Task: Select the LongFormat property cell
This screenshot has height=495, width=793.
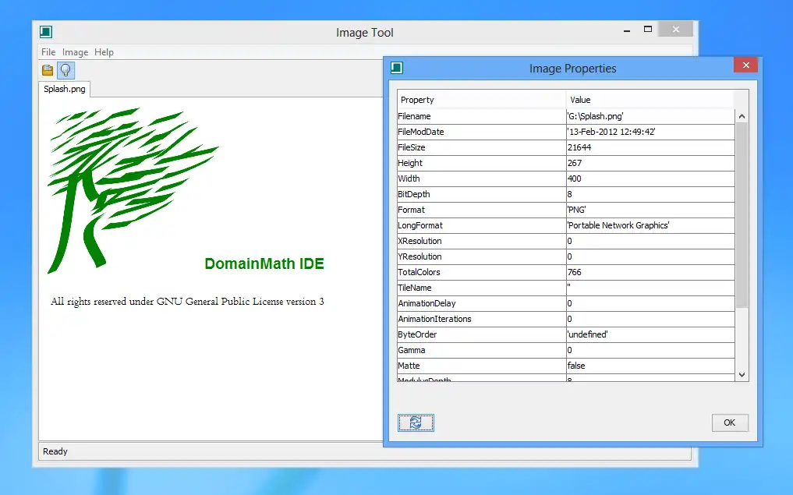Action: coord(481,225)
